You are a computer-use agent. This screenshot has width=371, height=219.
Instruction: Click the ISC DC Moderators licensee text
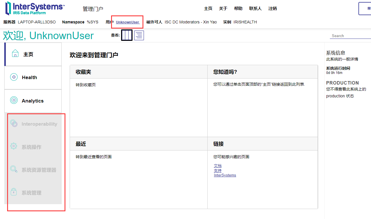tap(191, 22)
